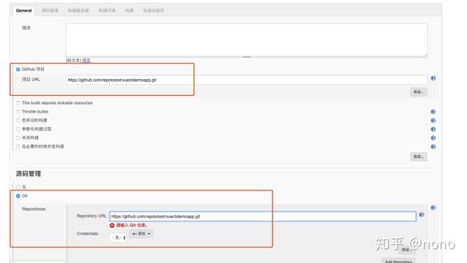Enable This build requires lockable resources

click(18, 103)
